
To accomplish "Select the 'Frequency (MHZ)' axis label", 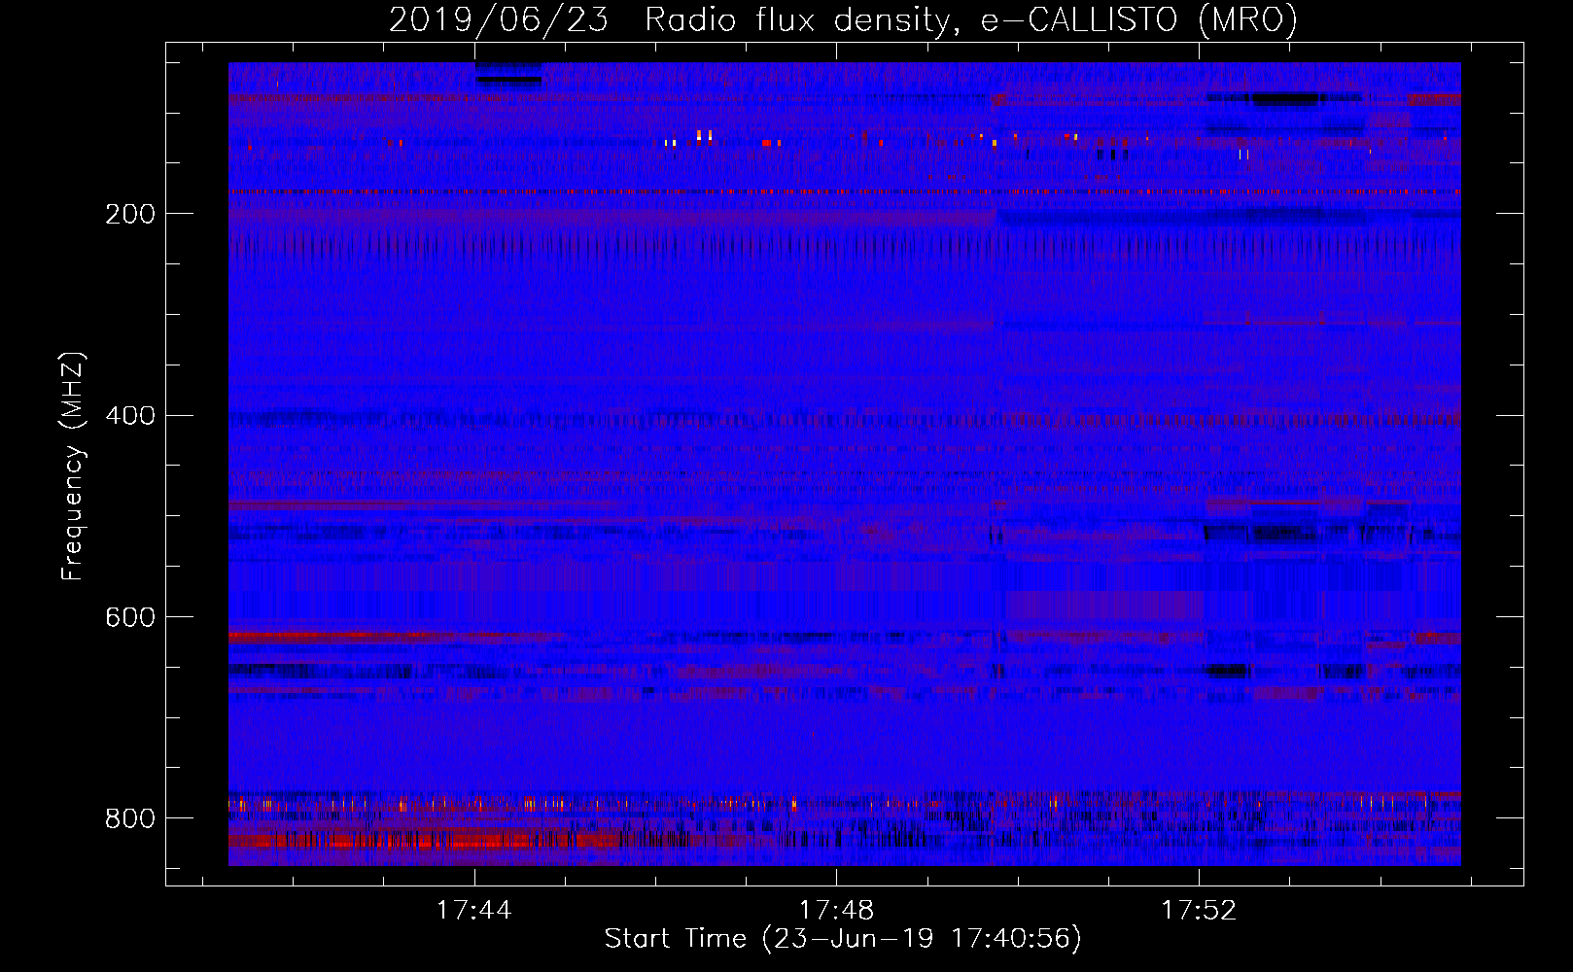I will pyautogui.click(x=73, y=466).
